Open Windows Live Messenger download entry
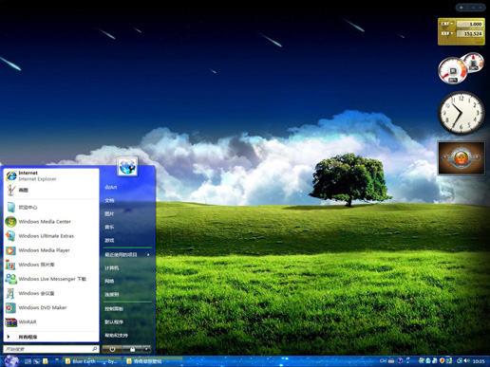 [x=50, y=279]
